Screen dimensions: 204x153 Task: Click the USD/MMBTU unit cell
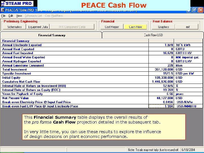point(188,106)
